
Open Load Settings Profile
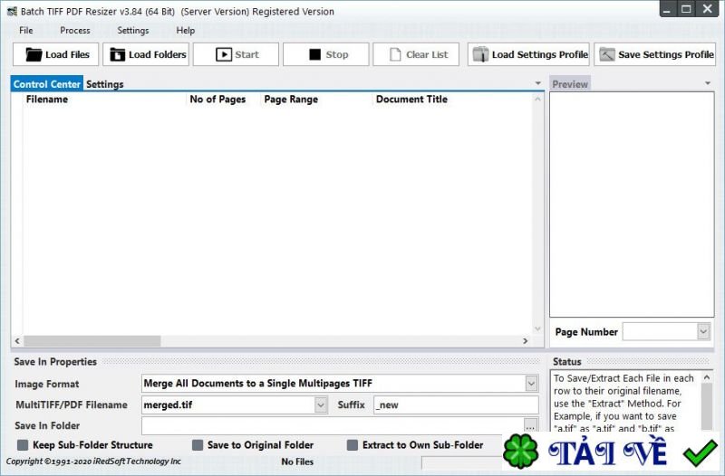[528, 54]
